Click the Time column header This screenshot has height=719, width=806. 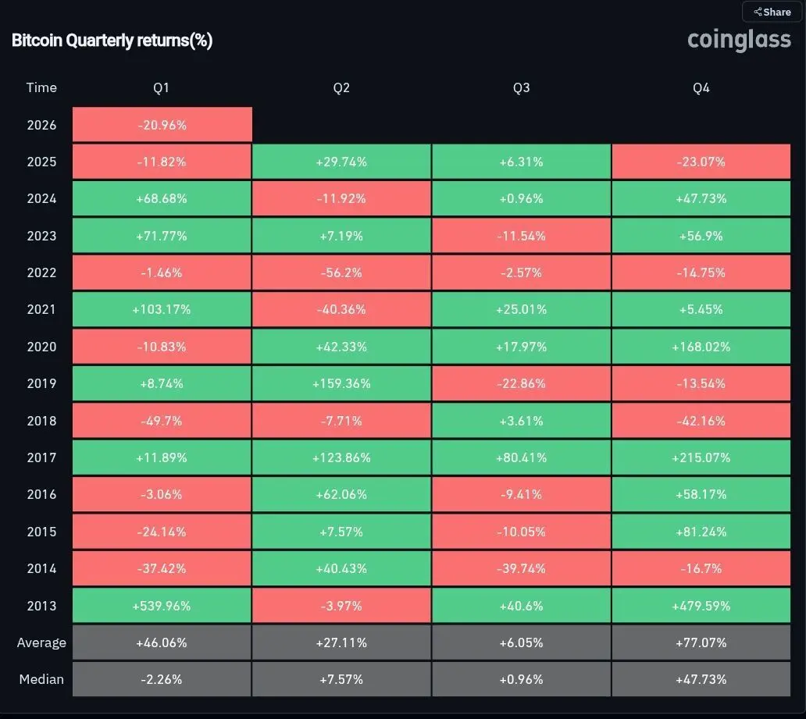point(41,87)
